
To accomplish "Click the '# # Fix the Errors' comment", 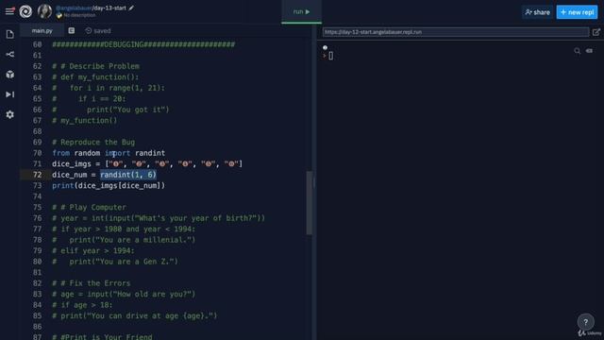I will pyautogui.click(x=92, y=283).
